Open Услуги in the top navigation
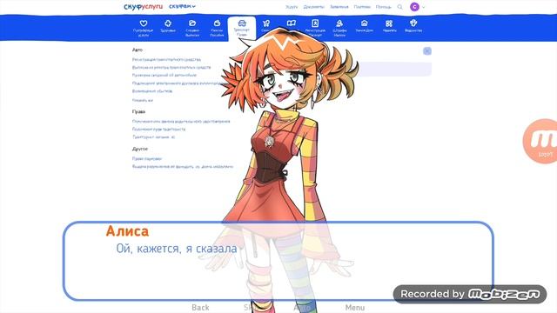Screen dimensions: 557x313 pos(292,7)
